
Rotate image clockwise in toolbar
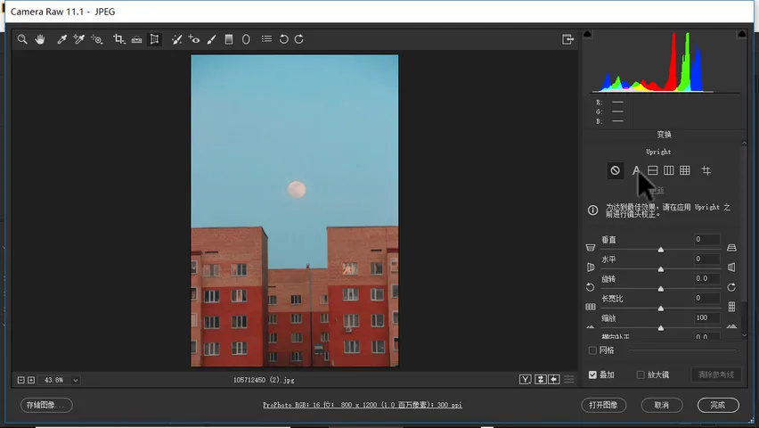299,39
